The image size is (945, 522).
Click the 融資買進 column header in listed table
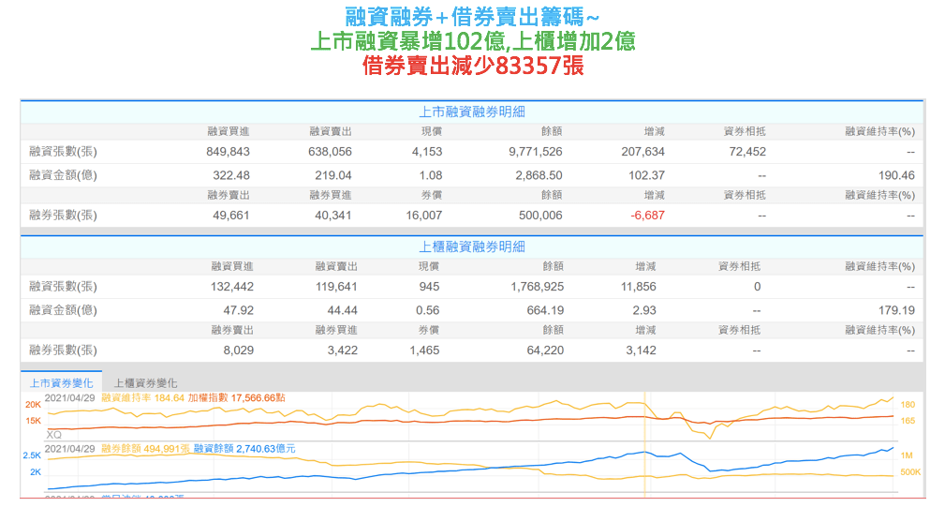[x=230, y=131]
